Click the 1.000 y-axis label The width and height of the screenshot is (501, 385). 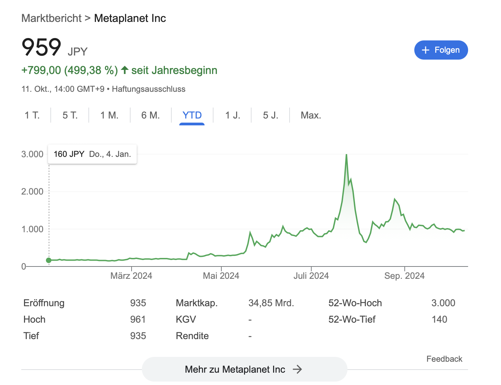pyautogui.click(x=32, y=229)
